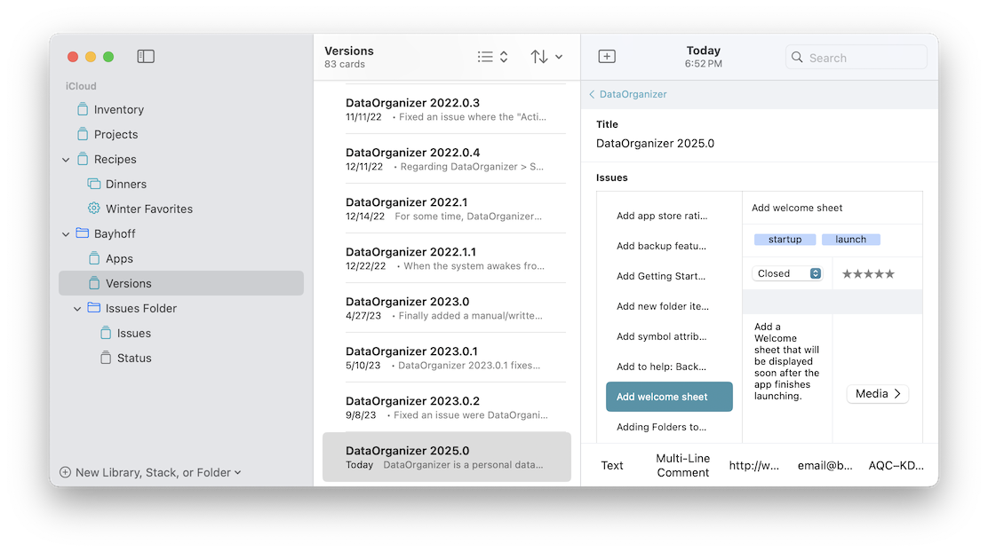Select issue 'Add symbol attrib...'
This screenshot has height=552, width=988.
coord(669,336)
